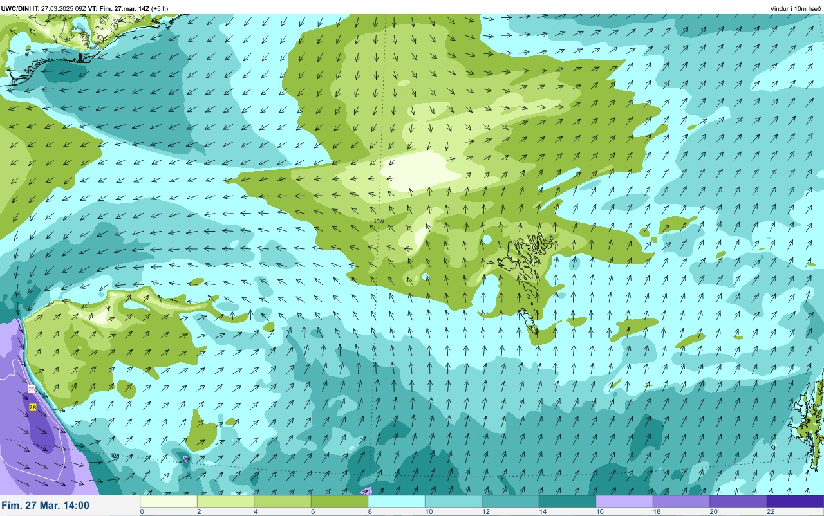The width and height of the screenshot is (824, 516).
Task: Click the dark violet 20–22 legend swatch
Action: pyautogui.click(x=738, y=501)
